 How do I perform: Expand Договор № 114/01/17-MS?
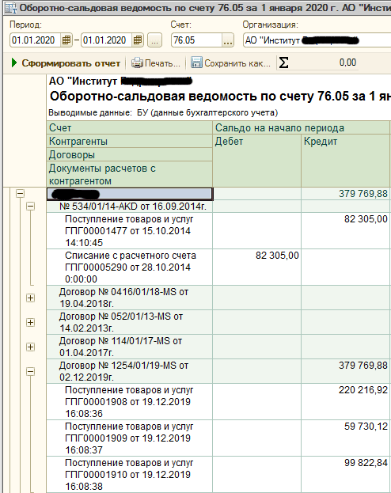click(31, 347)
